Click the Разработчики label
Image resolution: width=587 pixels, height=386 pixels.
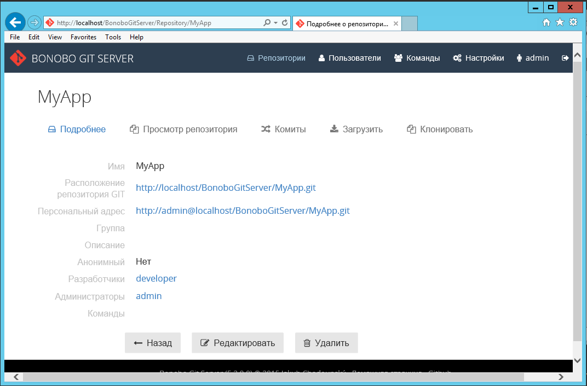tap(96, 279)
